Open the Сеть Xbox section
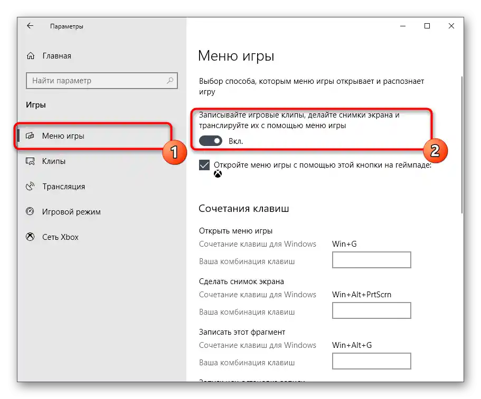 point(101,237)
